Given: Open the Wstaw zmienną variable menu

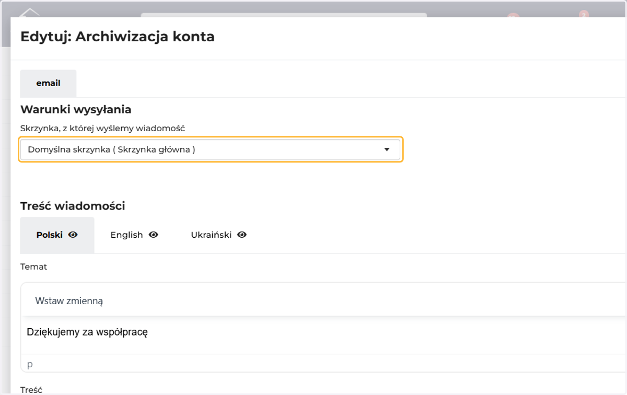Looking at the screenshot, I should (69, 301).
